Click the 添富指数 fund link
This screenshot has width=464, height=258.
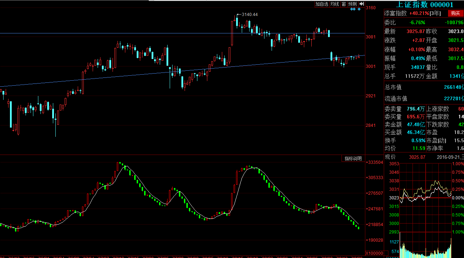[x=395, y=13]
